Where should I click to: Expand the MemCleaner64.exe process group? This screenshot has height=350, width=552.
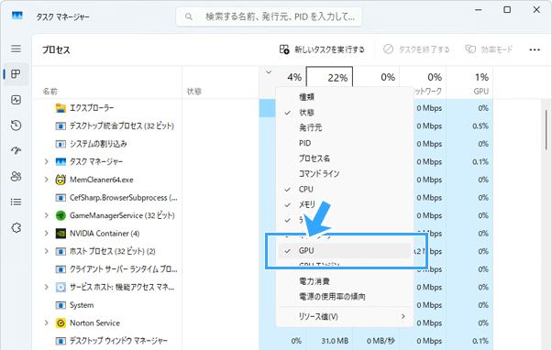(46, 180)
